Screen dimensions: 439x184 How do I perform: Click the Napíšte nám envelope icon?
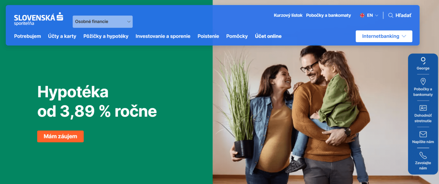click(x=423, y=134)
